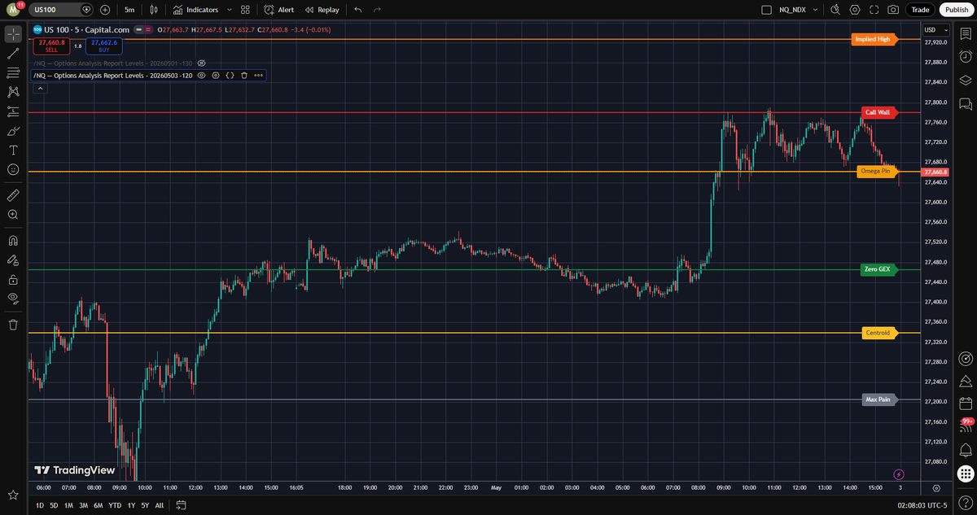Open the US100 symbol search field

tap(61, 10)
